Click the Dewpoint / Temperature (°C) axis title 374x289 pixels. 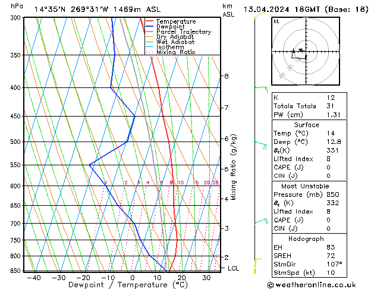click(128, 285)
